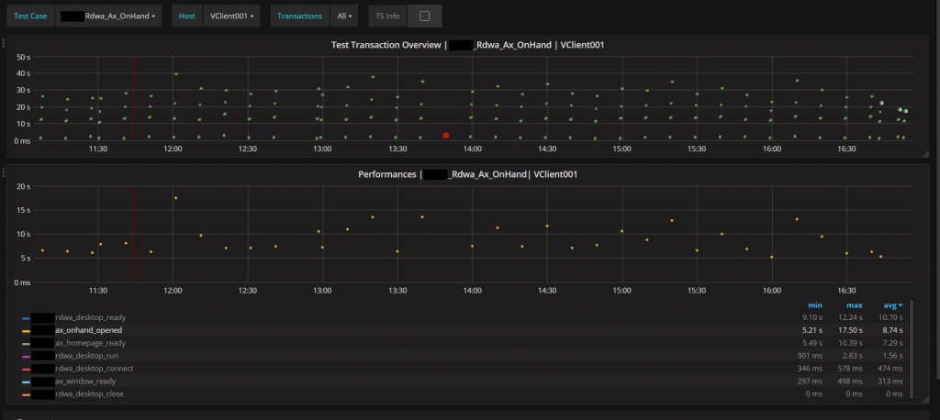Sort legend by max column
940x420 pixels.
(854, 304)
